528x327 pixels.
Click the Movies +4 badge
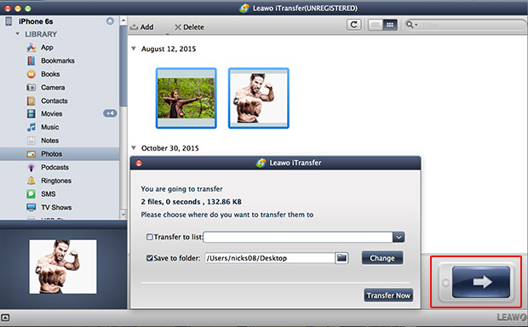(110, 113)
